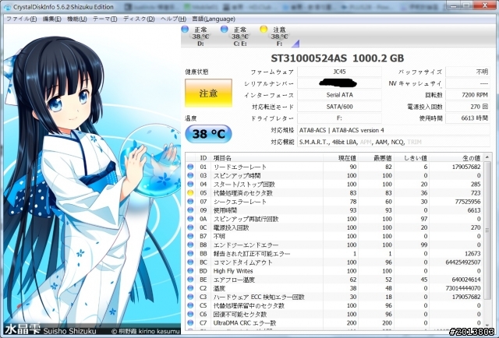The height and width of the screenshot is (338, 499).
Task: Click the status orb for row BC コマンドタイムアウト
Action: 190,262
